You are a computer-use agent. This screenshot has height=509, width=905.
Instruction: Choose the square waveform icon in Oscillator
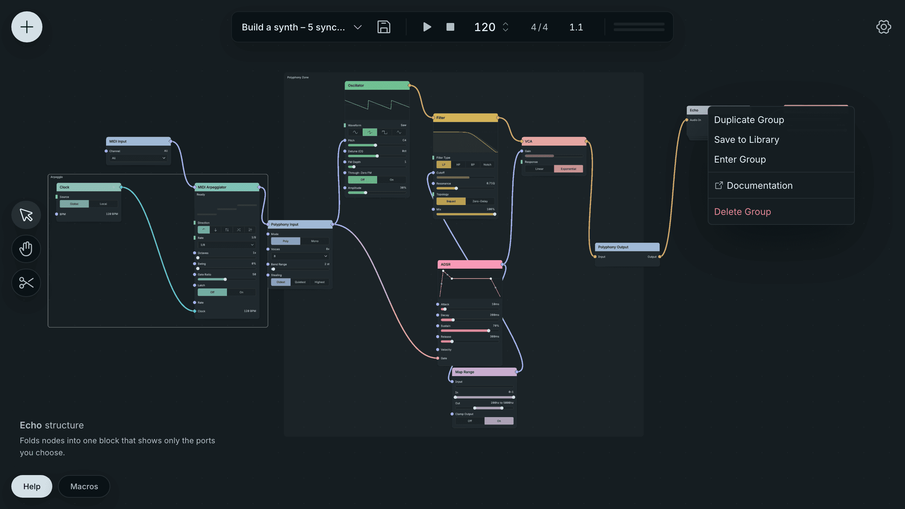click(384, 133)
